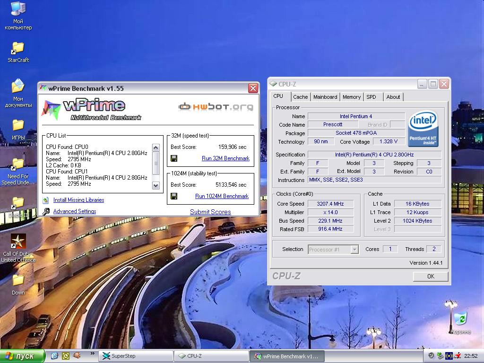Click the Instructions field MMX, SSE, SSE2, SSE3
The height and width of the screenshot is (363, 484).
374,180
